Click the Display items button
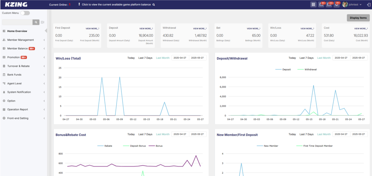The width and height of the screenshot is (372, 176). [358, 18]
